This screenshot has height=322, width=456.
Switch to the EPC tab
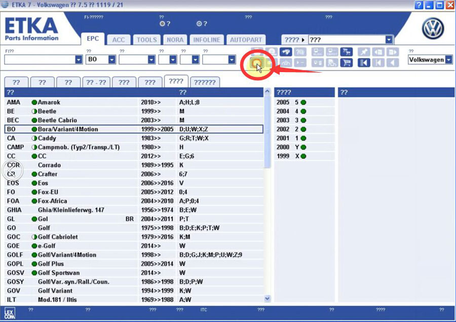pyautogui.click(x=93, y=39)
